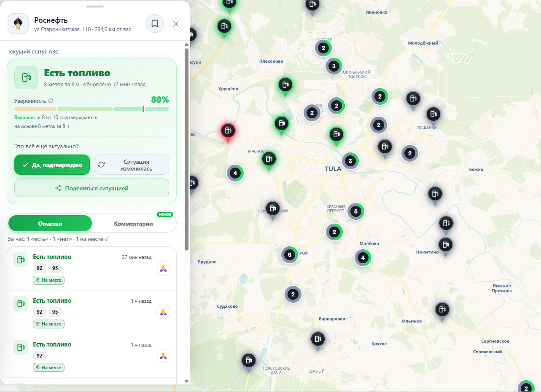
Task: Open the cluster of 2 stations east of Судаково
Action: click(x=293, y=295)
